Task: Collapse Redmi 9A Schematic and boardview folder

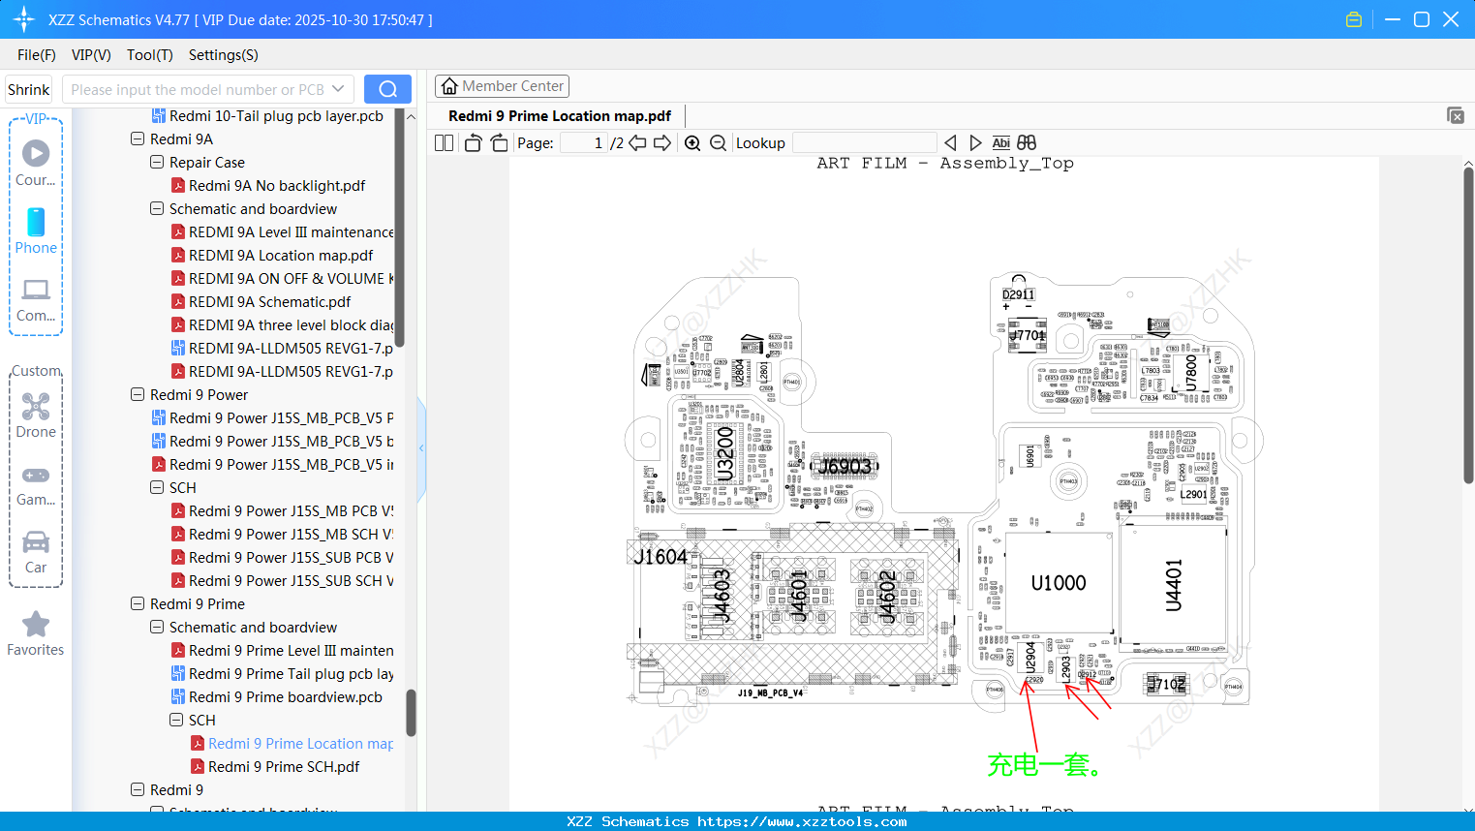Action: (x=157, y=208)
